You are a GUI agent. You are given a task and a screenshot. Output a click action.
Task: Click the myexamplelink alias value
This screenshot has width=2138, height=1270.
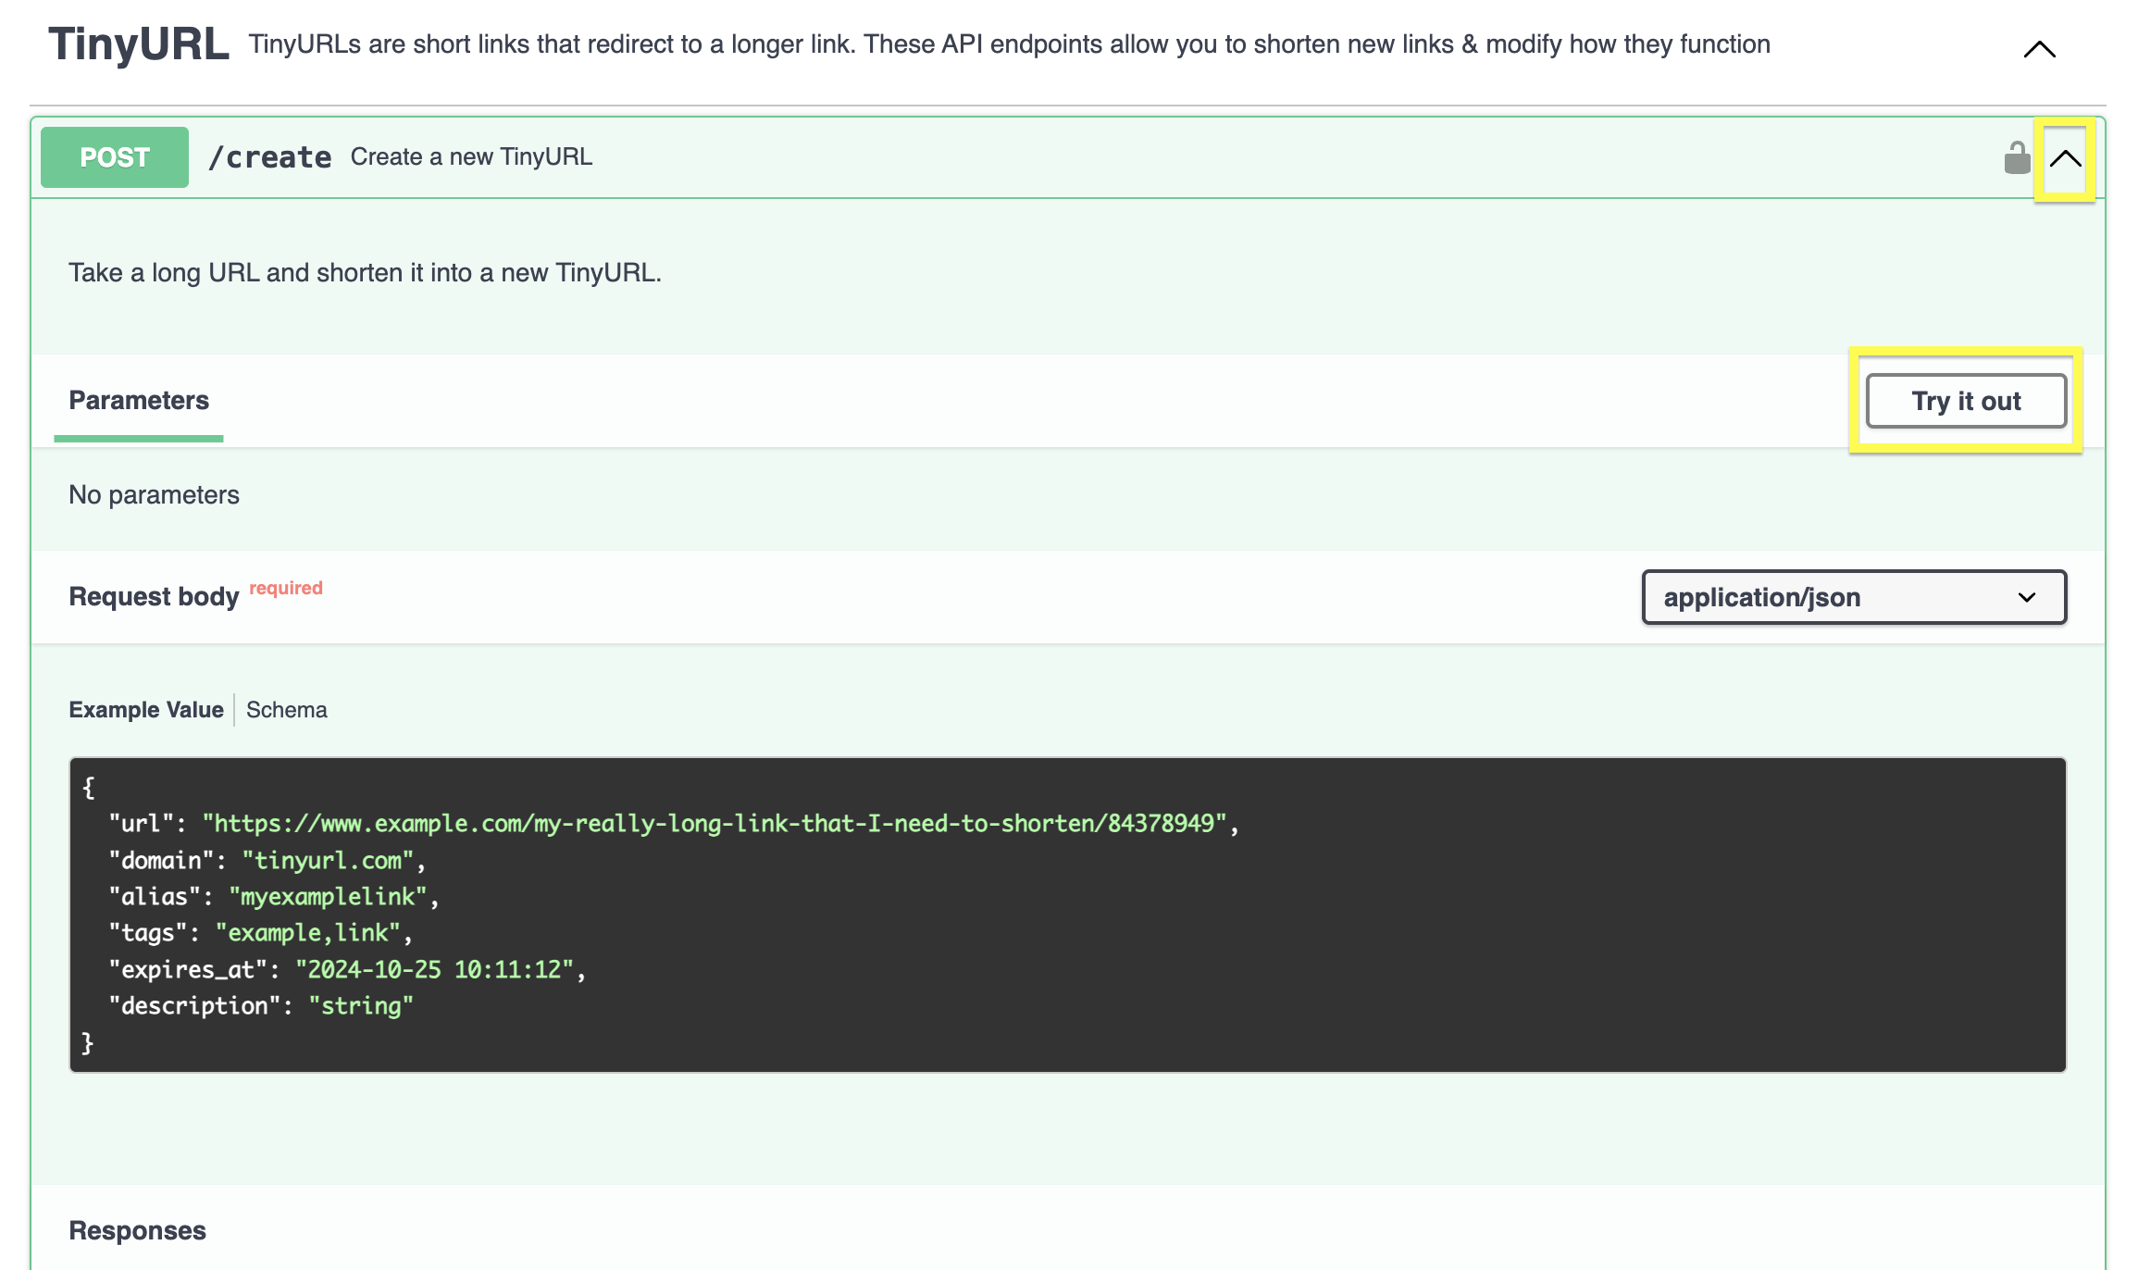tap(328, 896)
